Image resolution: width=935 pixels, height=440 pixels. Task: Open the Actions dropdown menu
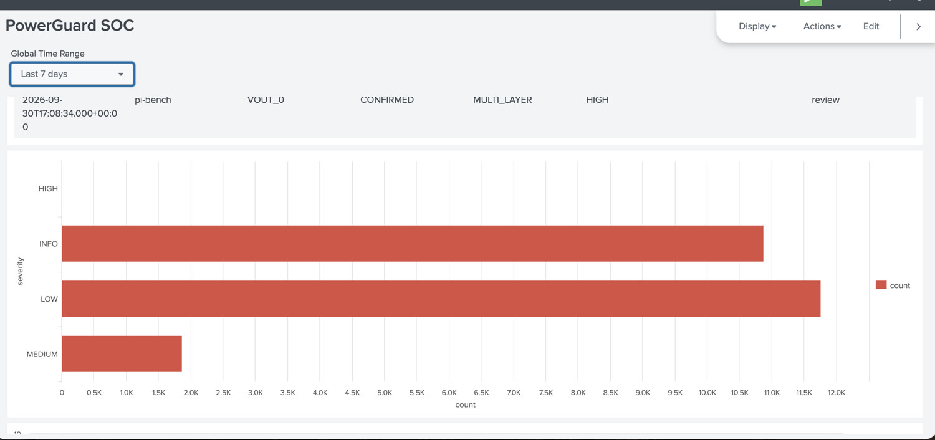click(822, 26)
